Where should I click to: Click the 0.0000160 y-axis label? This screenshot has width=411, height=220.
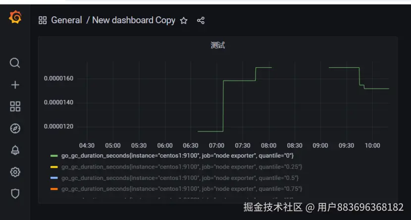point(59,78)
